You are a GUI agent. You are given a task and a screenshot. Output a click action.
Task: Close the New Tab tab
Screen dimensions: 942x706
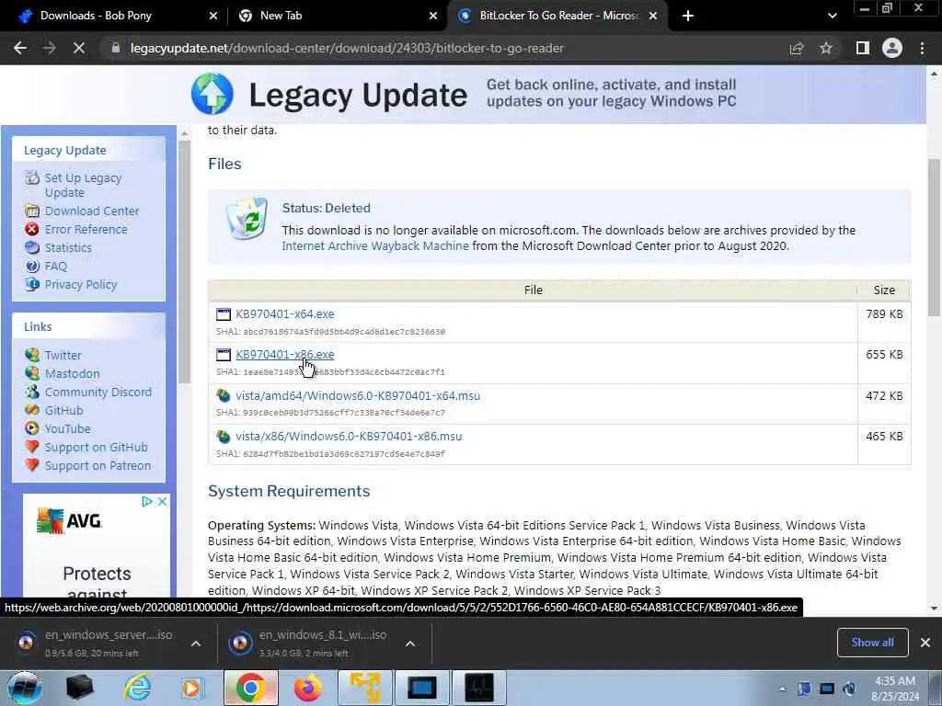click(x=433, y=16)
